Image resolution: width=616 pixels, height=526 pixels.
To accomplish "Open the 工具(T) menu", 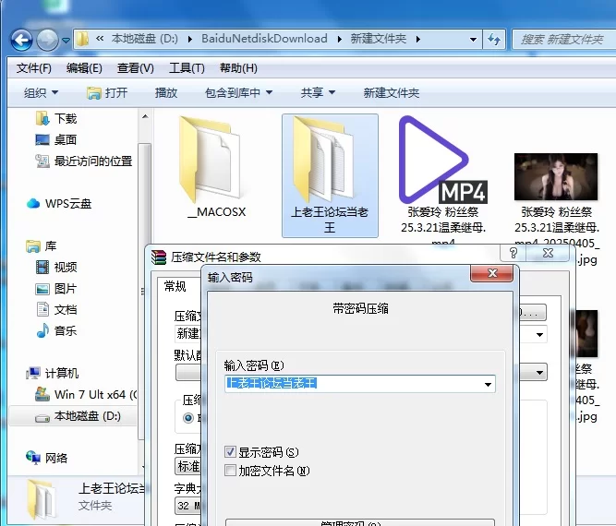I will pyautogui.click(x=187, y=68).
